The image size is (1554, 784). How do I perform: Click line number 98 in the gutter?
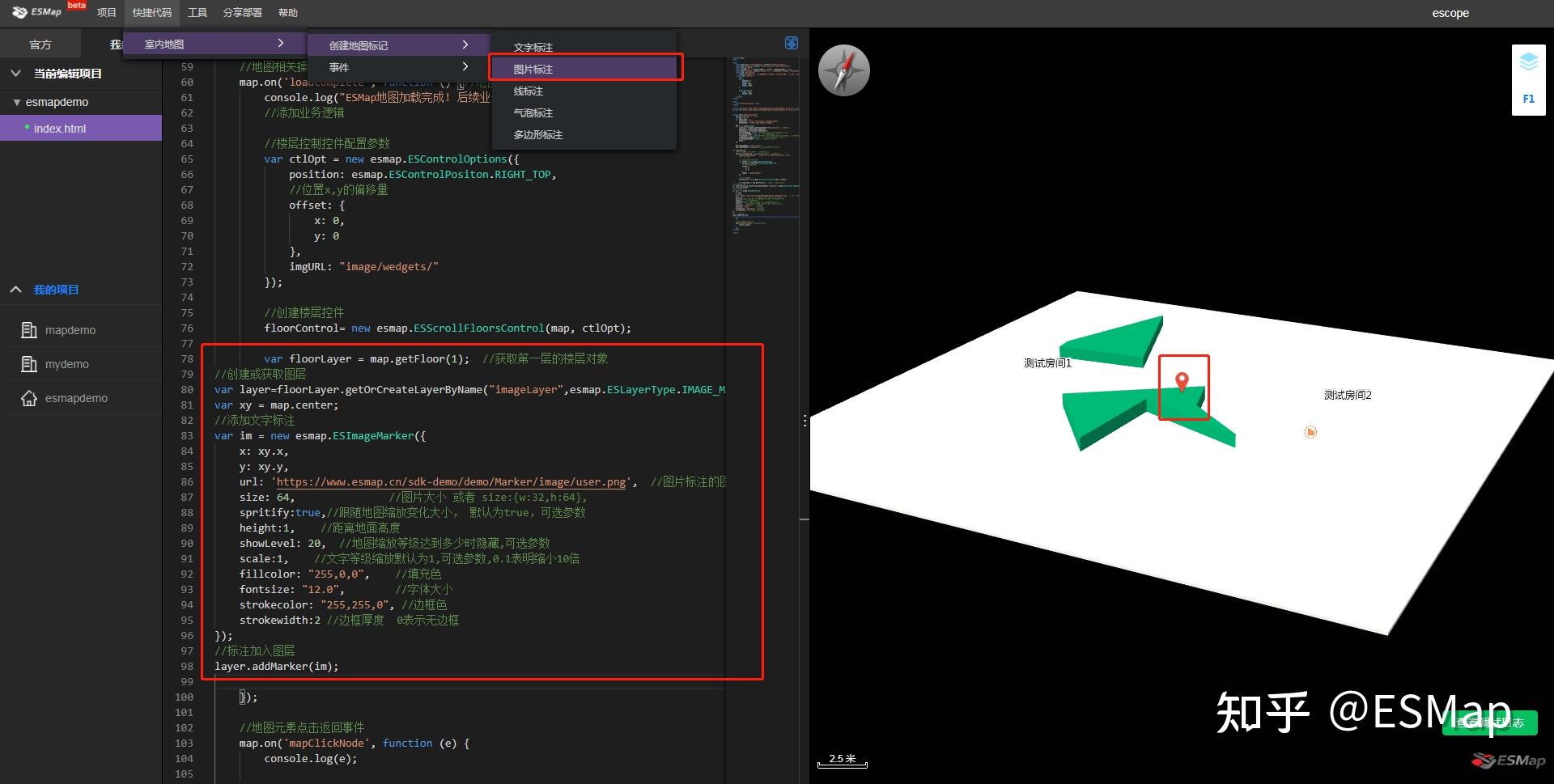click(x=187, y=666)
